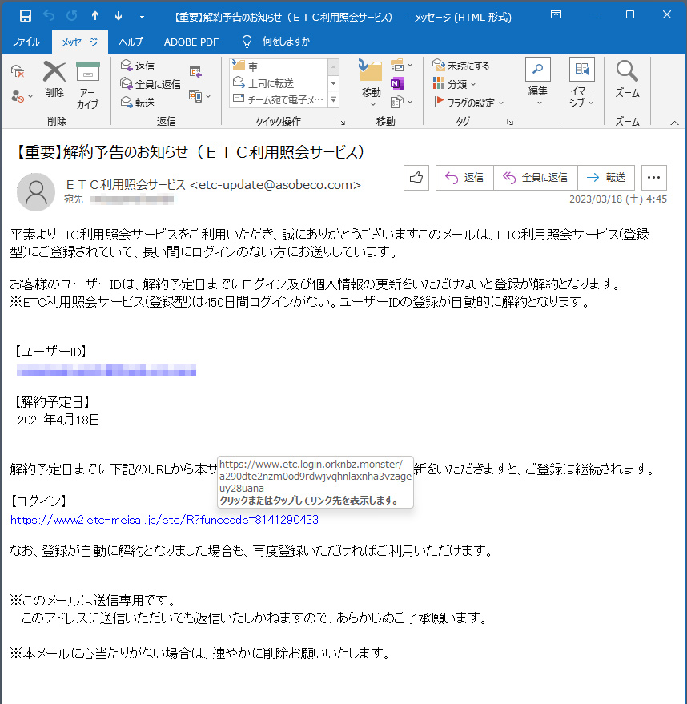687x704 pixels.
Task: Archive the message with アーカイブ
Action: click(x=87, y=86)
